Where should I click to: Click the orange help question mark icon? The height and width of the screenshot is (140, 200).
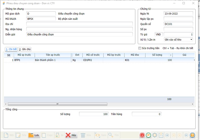click(x=193, y=135)
